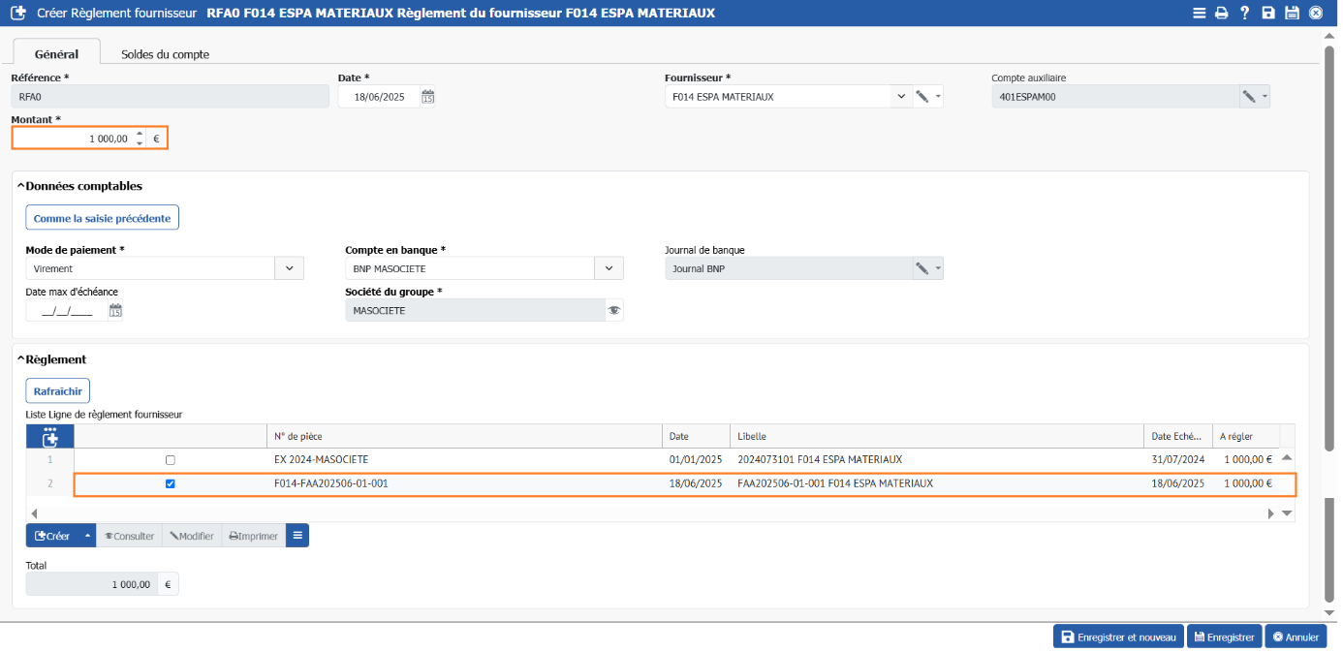Click the Montant input field
This screenshot has height=652, width=1343.
73,139
